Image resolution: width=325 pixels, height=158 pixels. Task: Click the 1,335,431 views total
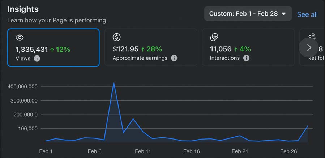32,49
